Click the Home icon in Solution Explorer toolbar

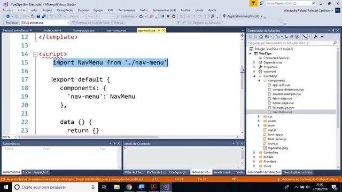click(261, 37)
